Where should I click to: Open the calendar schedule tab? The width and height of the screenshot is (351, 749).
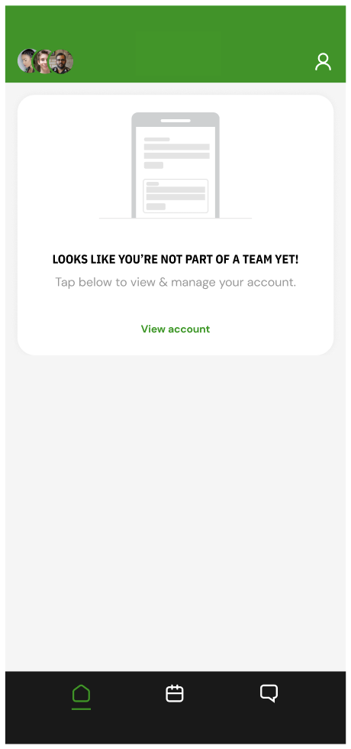pyautogui.click(x=175, y=694)
